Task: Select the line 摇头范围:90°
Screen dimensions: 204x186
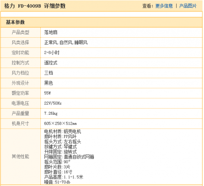Action: [57, 162]
